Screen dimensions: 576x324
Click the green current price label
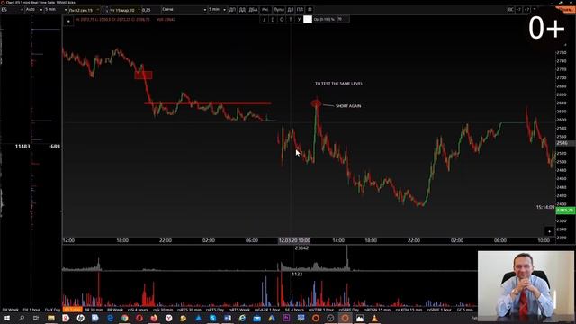565,210
